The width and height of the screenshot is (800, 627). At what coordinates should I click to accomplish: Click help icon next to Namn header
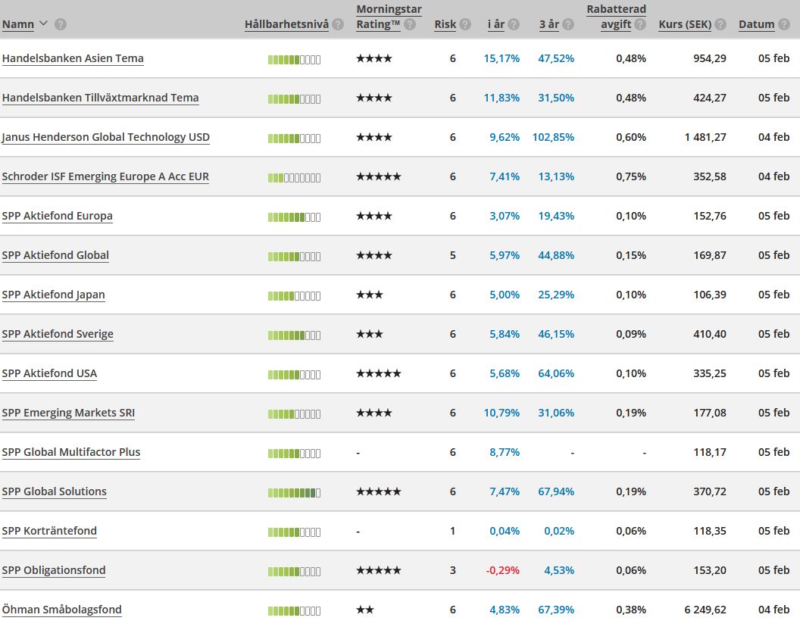pos(61,24)
